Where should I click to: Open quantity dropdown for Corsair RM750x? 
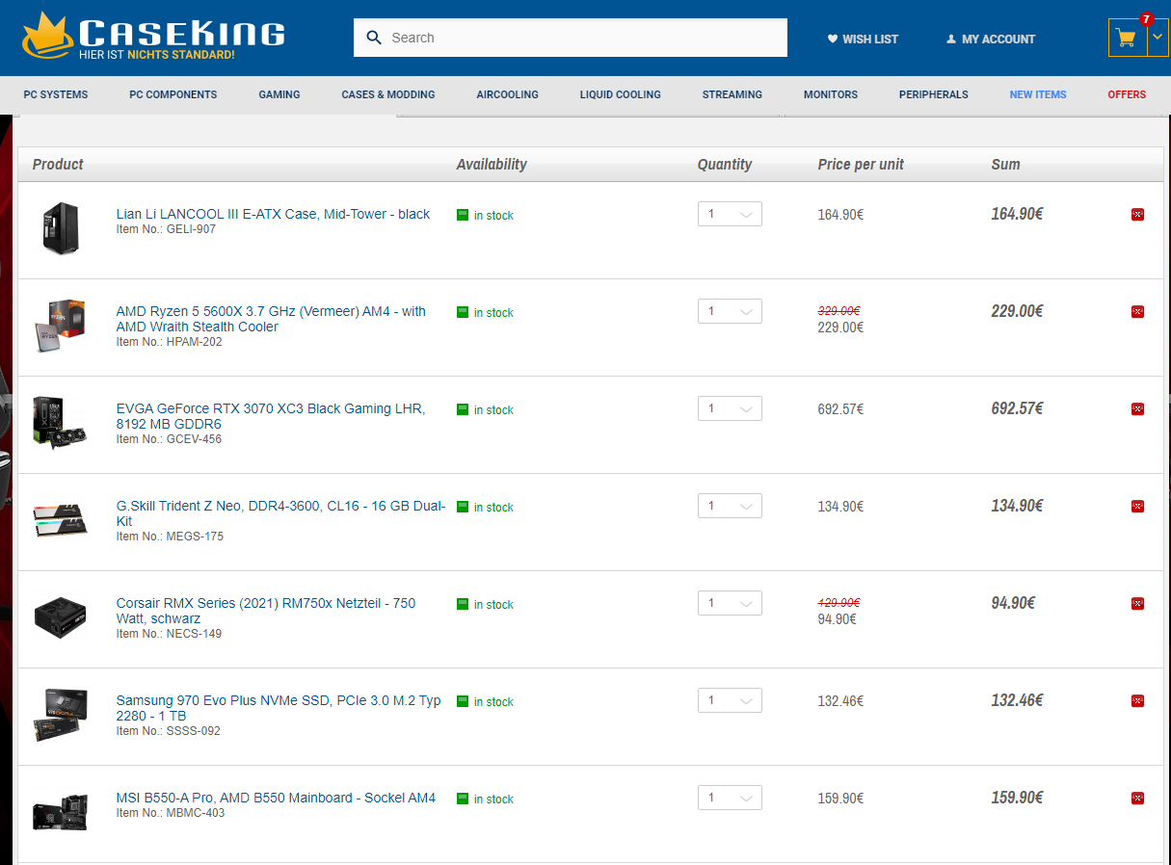(730, 603)
